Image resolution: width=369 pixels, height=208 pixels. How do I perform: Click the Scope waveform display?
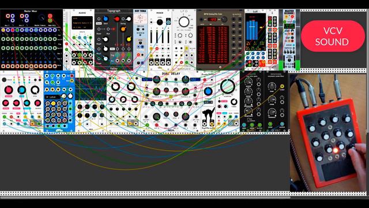point(91,89)
